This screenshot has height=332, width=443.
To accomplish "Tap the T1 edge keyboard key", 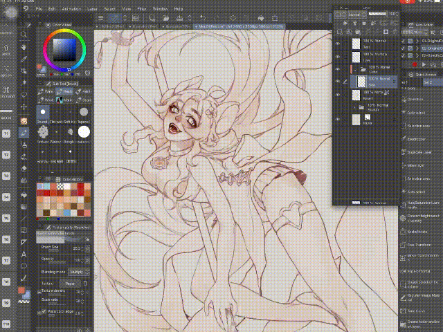I will (x=6, y=133).
